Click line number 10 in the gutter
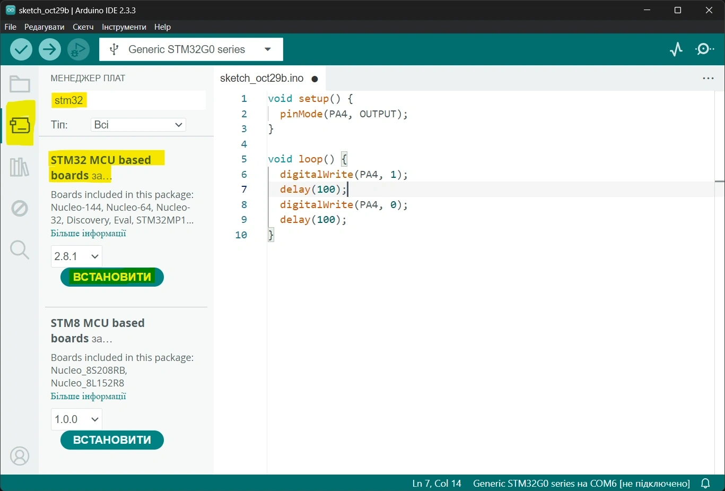The image size is (725, 491). pyautogui.click(x=241, y=235)
